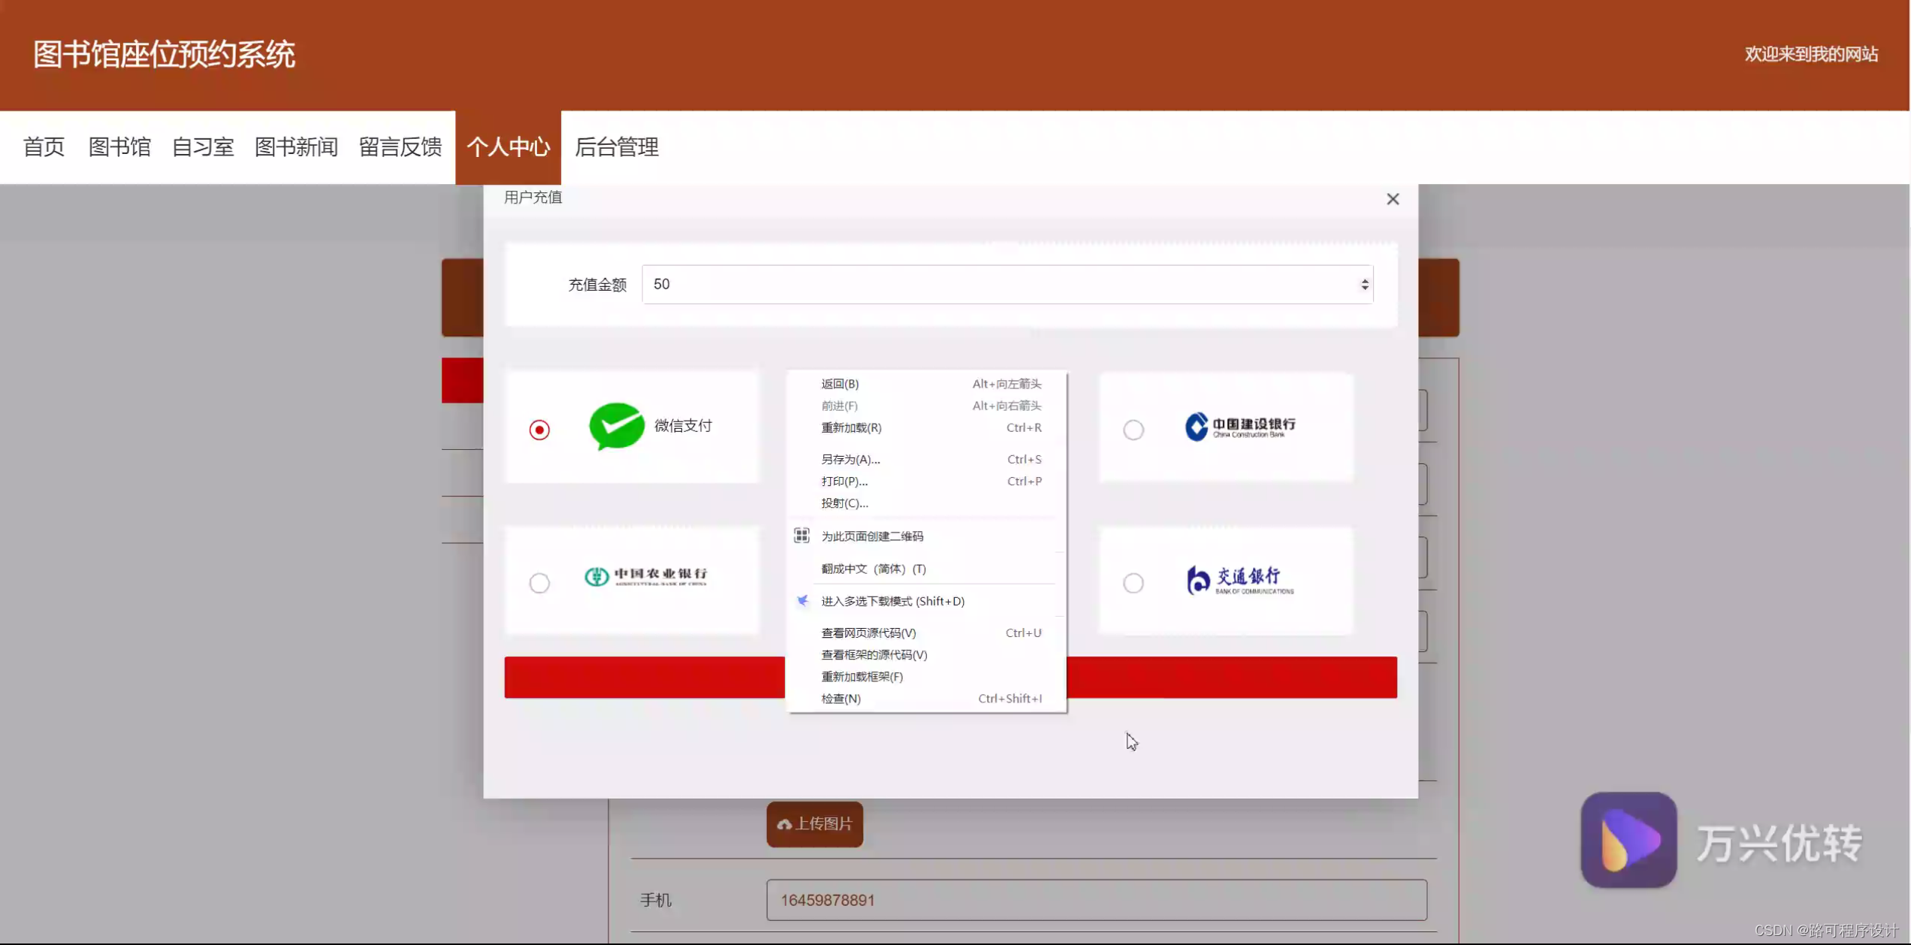1911x945 pixels.
Task: Open the 图书馆 navigation tab
Action: (119, 147)
